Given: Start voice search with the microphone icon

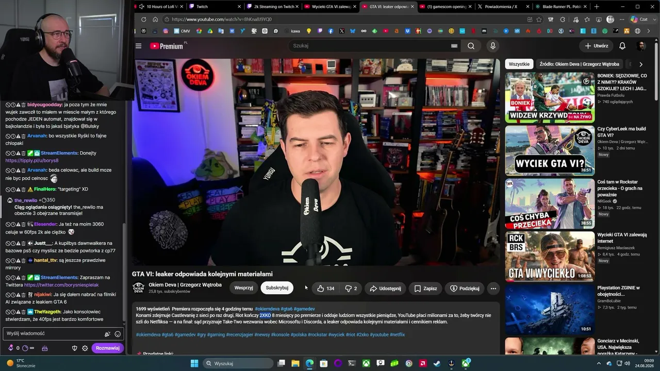Looking at the screenshot, I should click(492, 46).
